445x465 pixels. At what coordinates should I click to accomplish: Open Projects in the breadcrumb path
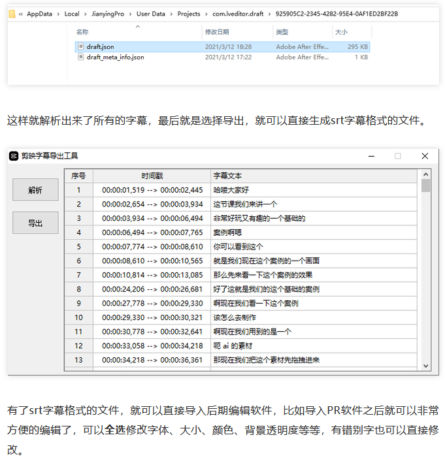(189, 14)
